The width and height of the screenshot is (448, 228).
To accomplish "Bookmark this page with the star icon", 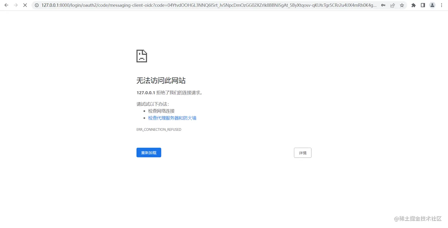I will (x=402, y=5).
